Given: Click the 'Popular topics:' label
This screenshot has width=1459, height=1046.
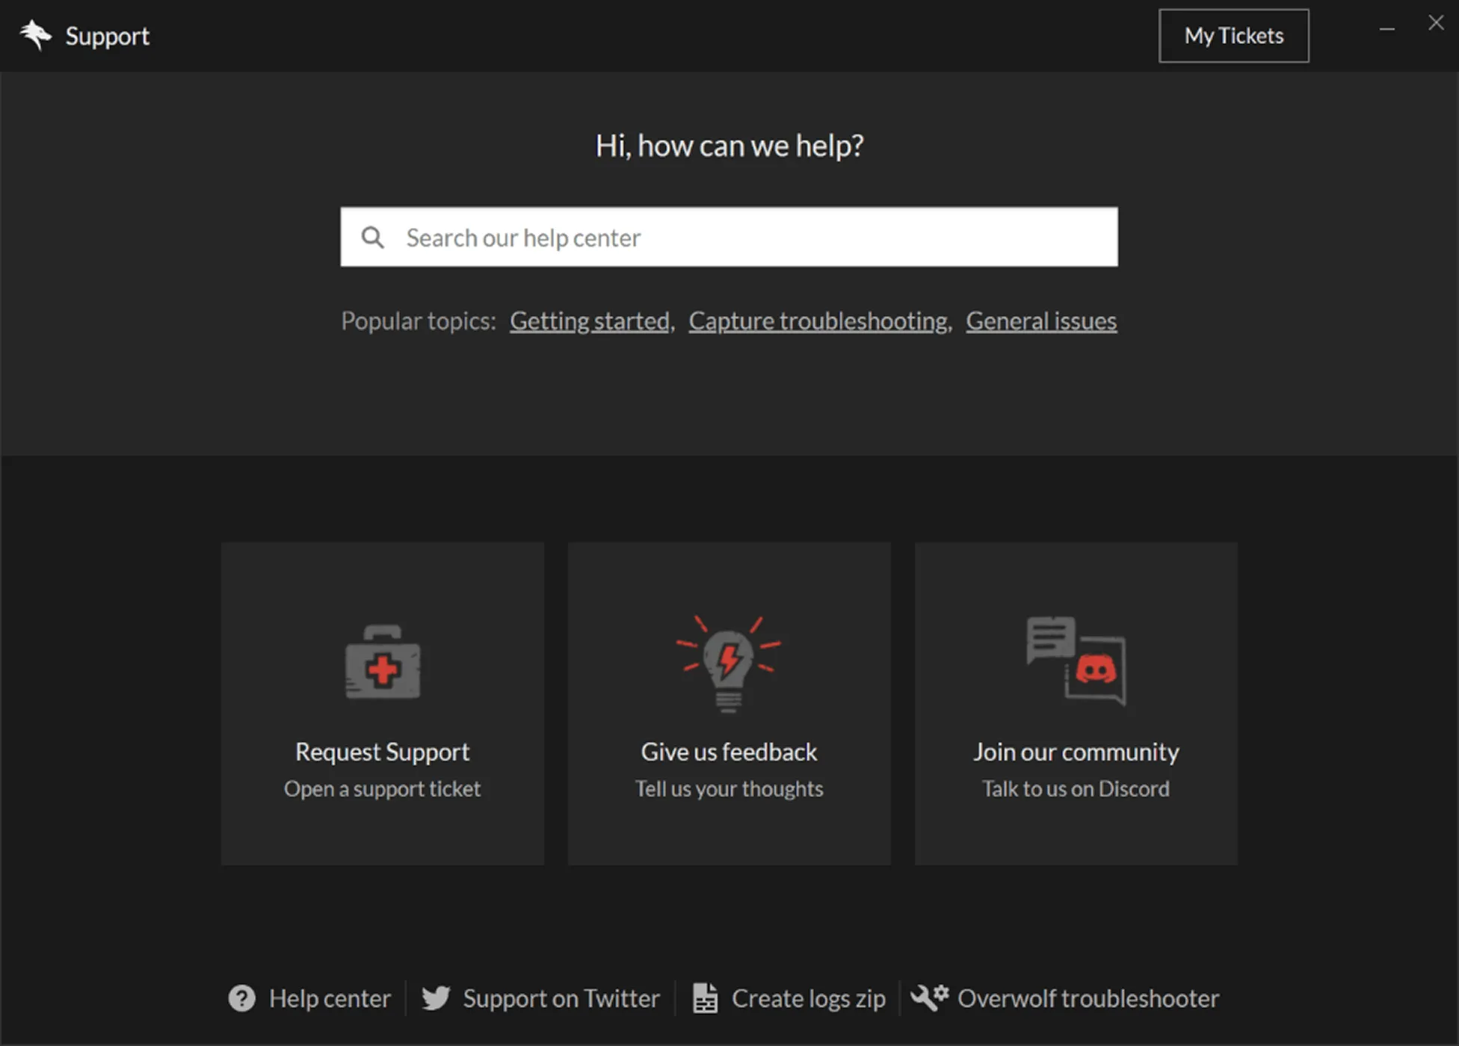Looking at the screenshot, I should 419,321.
